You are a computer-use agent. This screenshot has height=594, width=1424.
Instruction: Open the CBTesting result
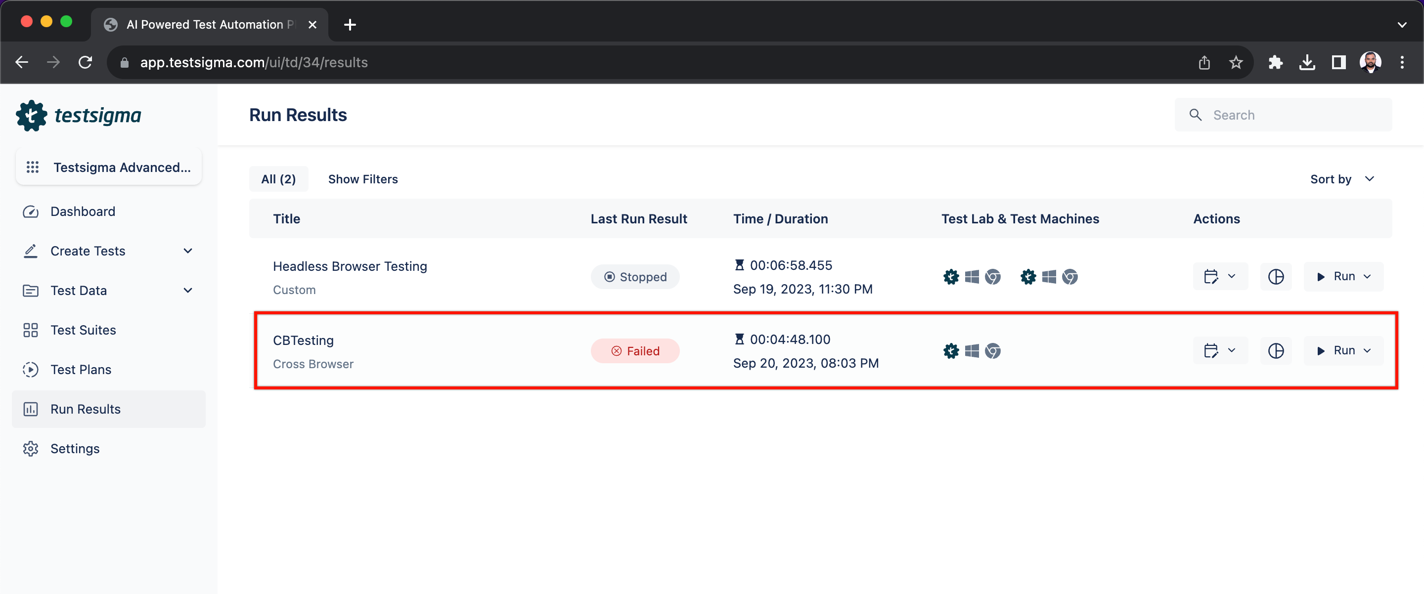304,340
